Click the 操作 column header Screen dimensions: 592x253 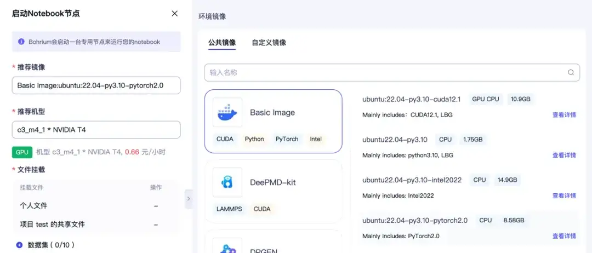(x=156, y=187)
